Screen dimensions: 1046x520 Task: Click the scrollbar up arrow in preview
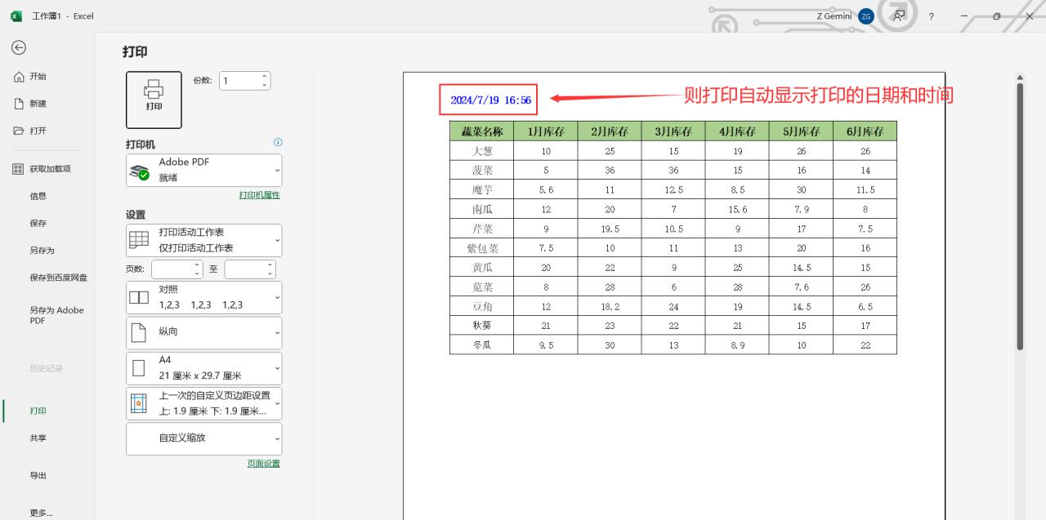[x=1020, y=78]
